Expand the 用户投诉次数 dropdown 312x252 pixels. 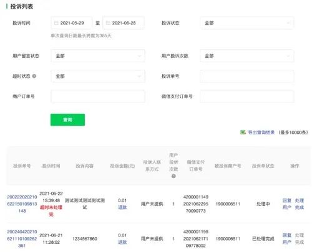tap(247, 56)
